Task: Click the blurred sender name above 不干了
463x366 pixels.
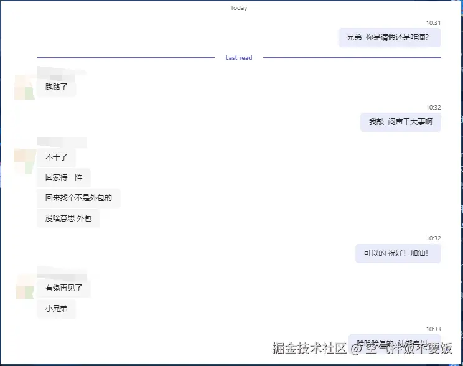Action: [x=62, y=143]
